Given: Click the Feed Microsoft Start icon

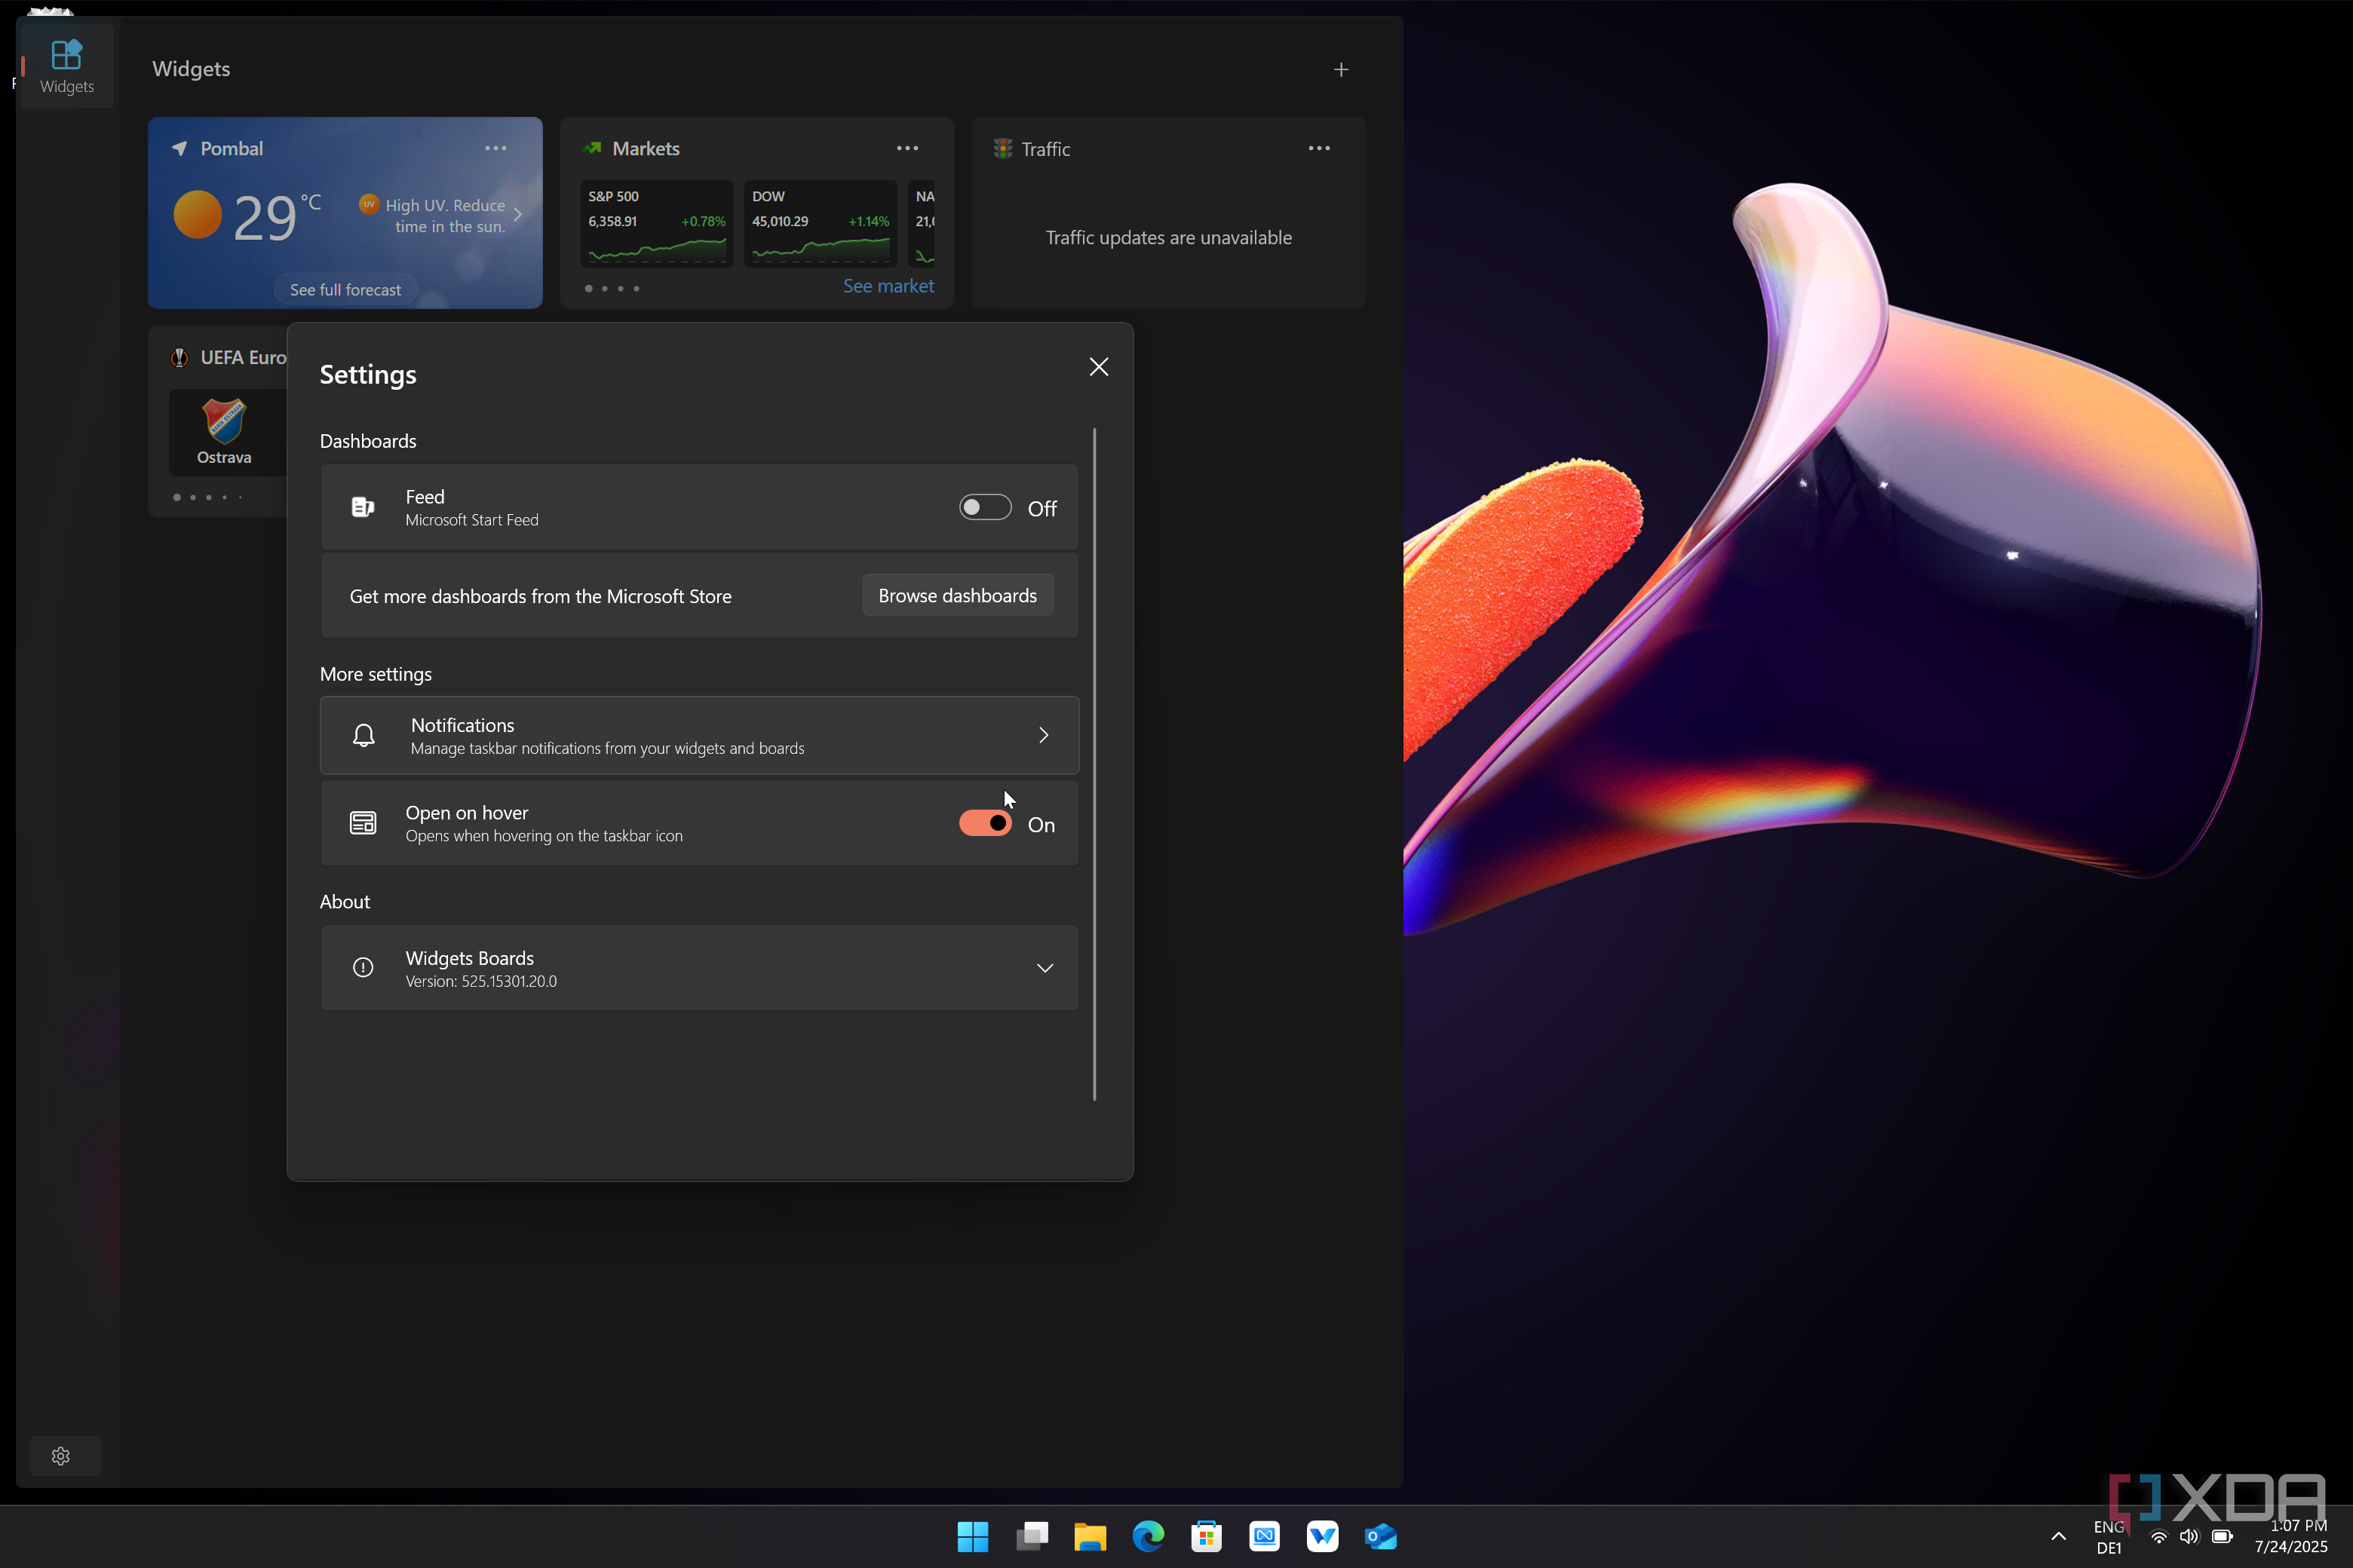Looking at the screenshot, I should (x=364, y=507).
